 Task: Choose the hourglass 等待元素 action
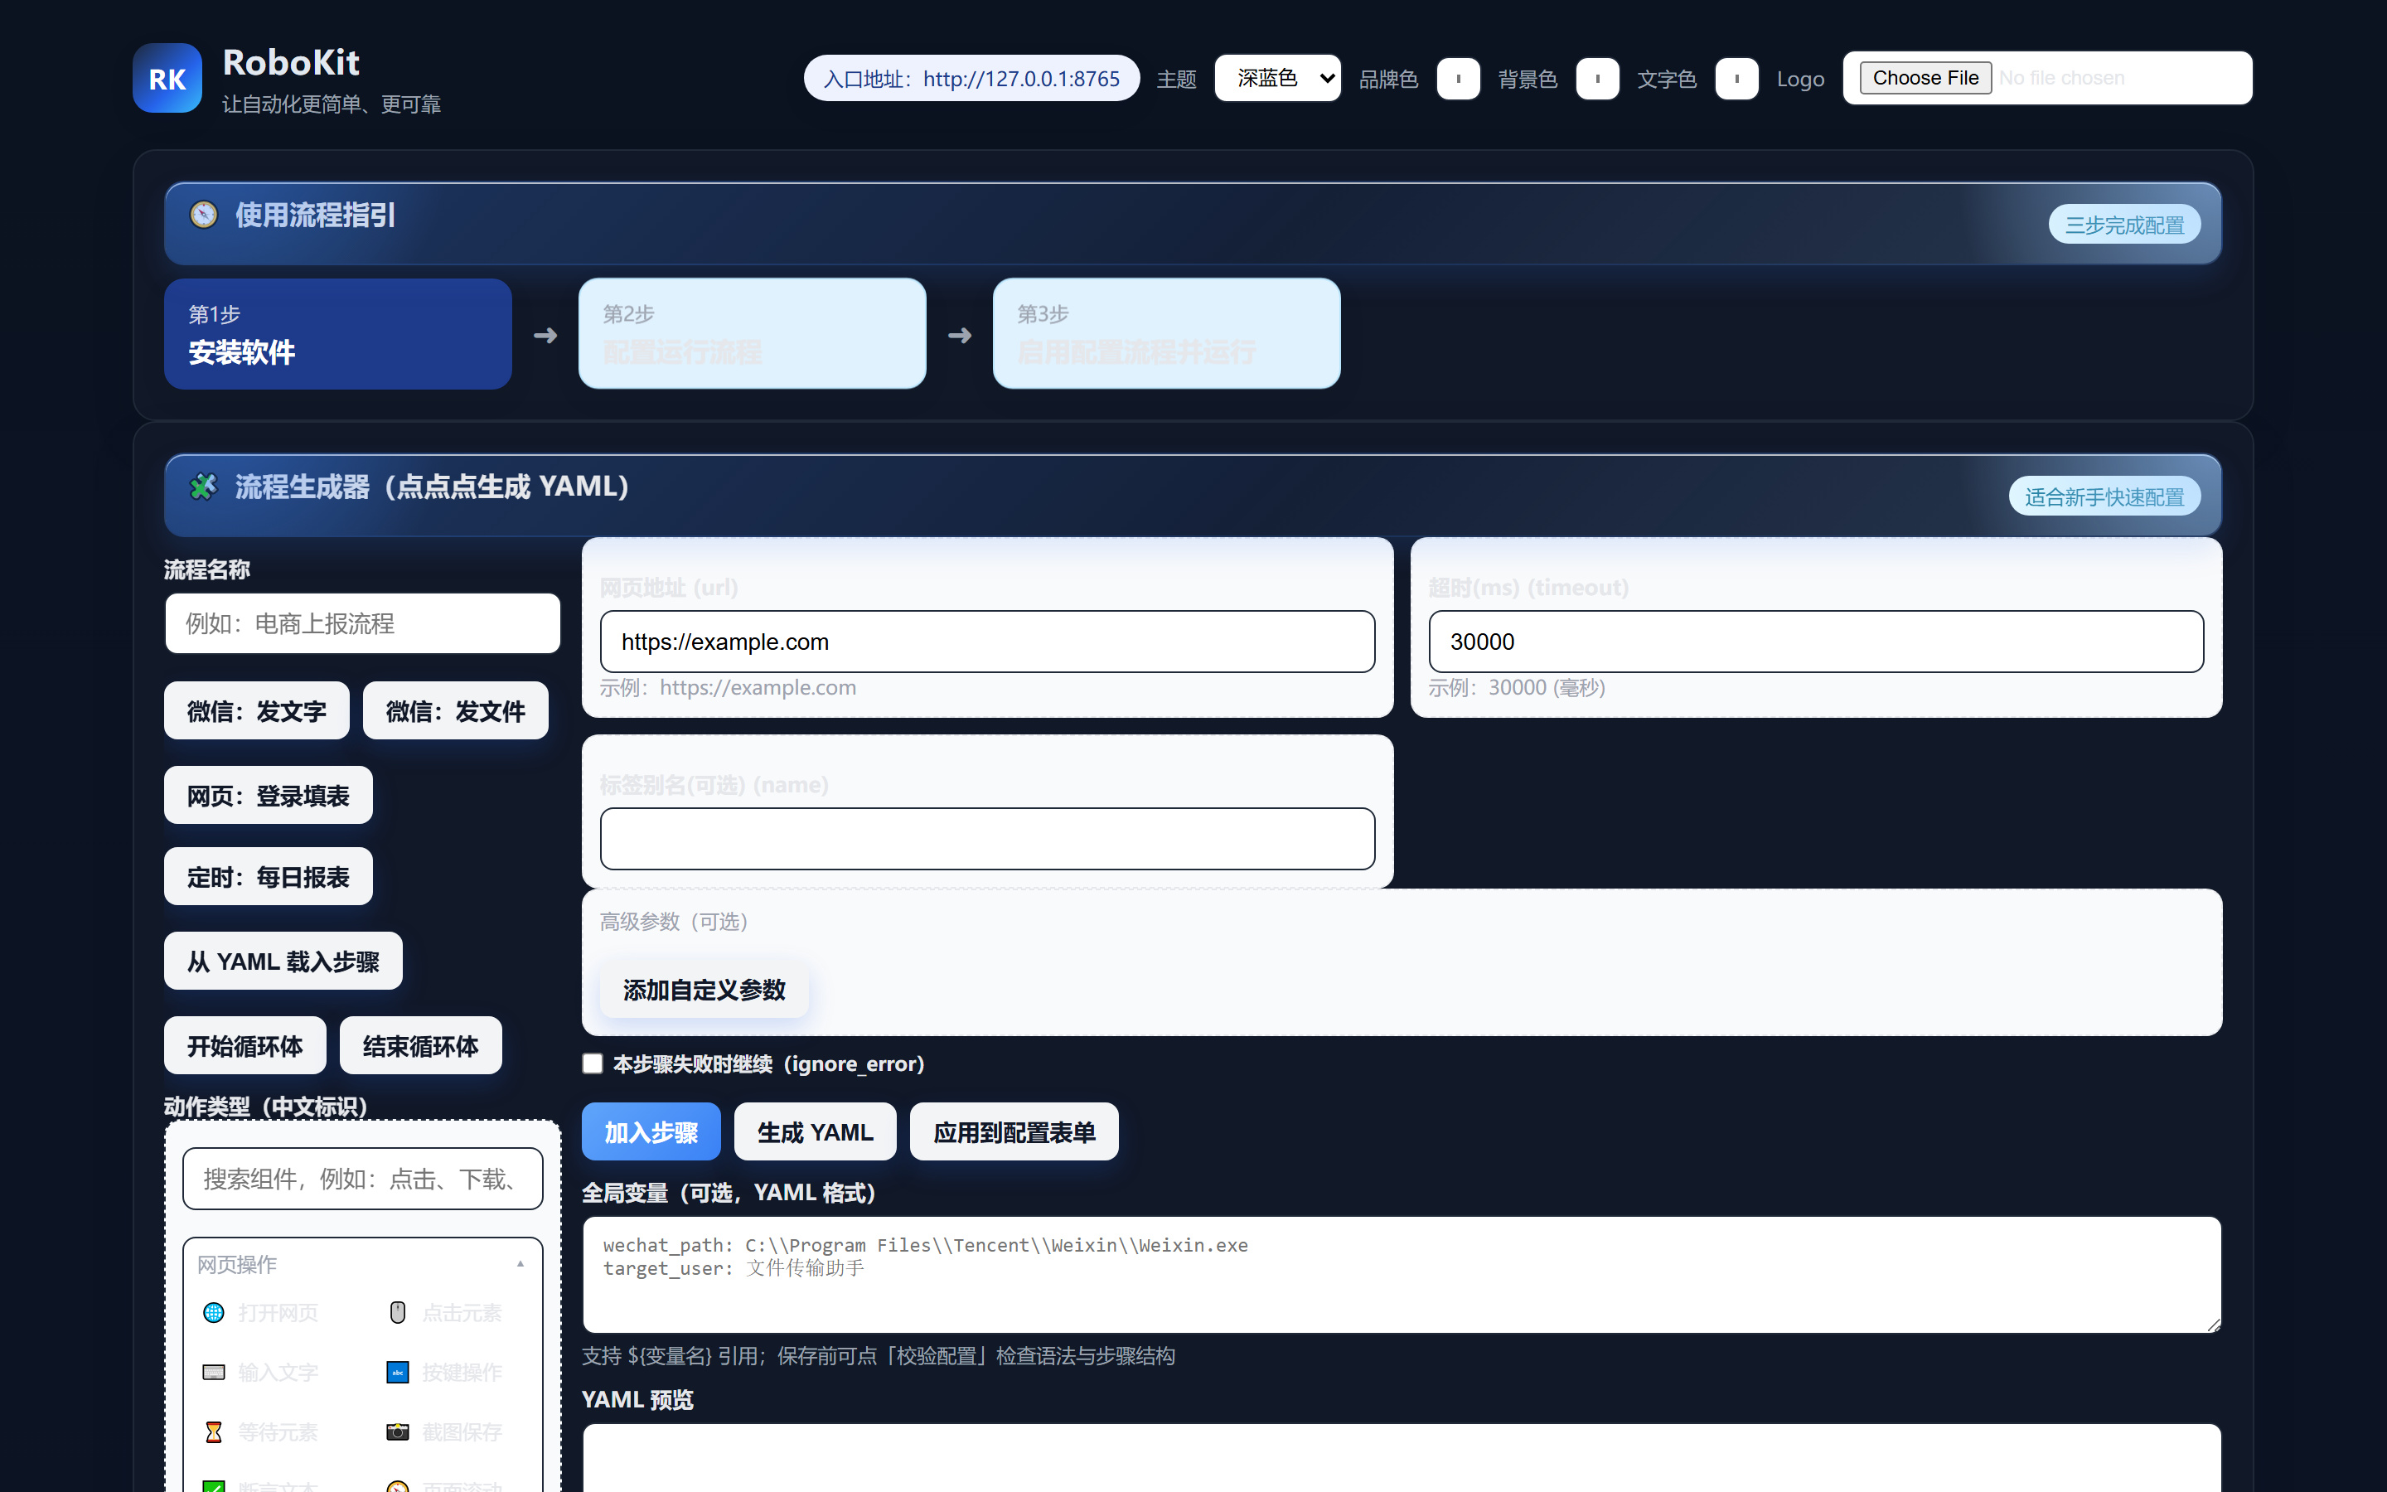pos(261,1431)
